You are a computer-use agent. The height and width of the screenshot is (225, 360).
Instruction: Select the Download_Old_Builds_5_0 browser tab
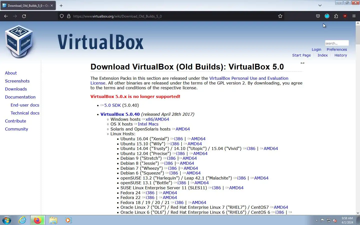(x=28, y=5)
